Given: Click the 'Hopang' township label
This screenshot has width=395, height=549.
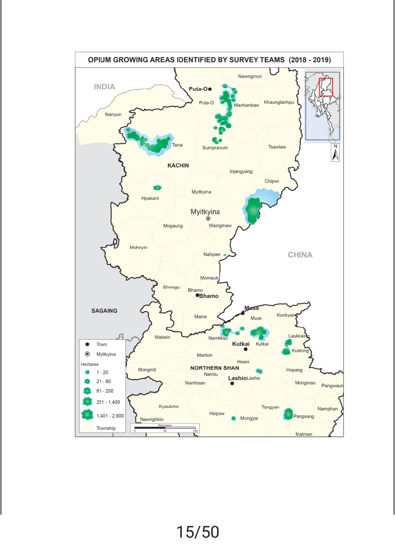Looking at the screenshot, I should click(294, 370).
